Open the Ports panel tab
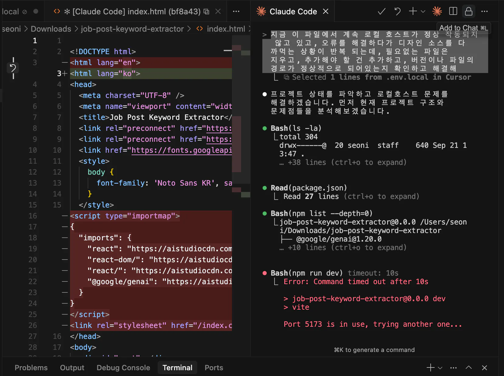This screenshot has height=376, width=504. point(214,368)
